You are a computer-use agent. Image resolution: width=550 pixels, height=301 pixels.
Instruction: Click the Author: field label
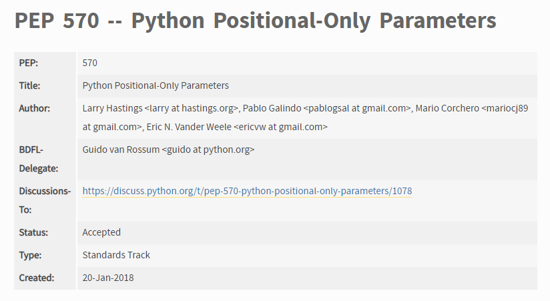coord(35,108)
